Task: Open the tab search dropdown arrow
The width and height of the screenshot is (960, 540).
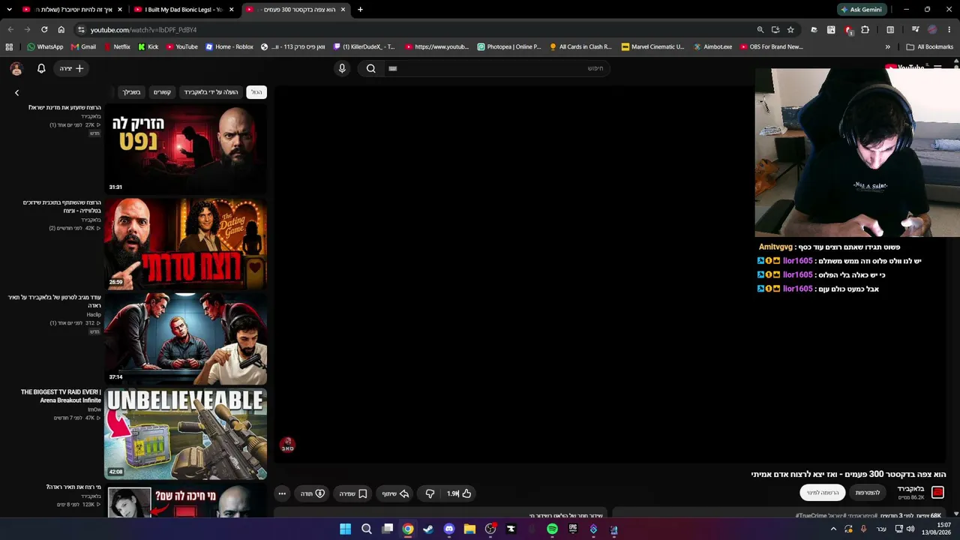Action: [9, 10]
